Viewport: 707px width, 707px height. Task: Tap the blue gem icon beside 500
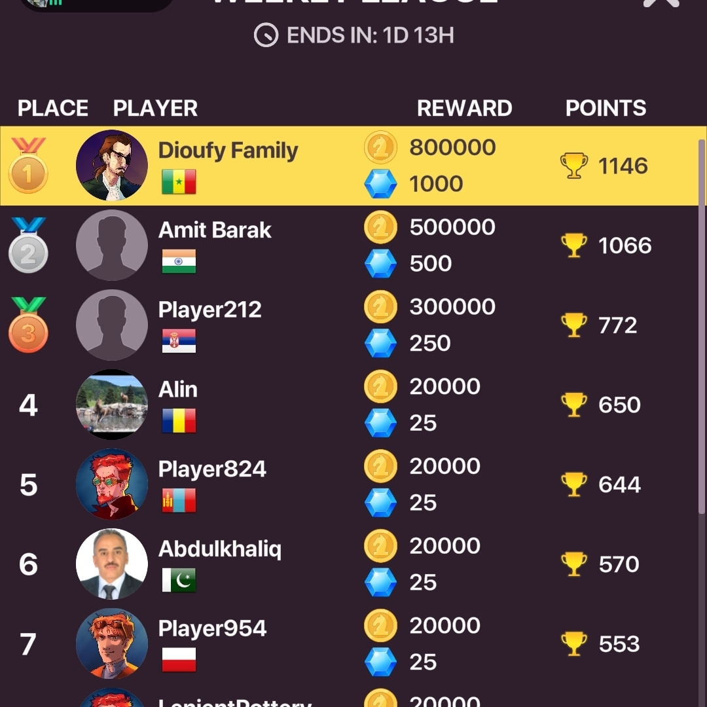[380, 263]
